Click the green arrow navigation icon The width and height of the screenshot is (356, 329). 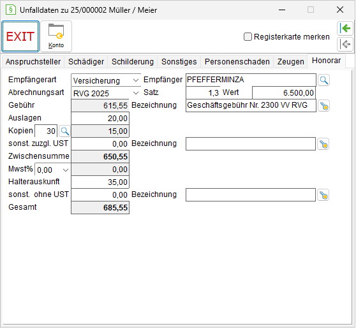pos(345,28)
